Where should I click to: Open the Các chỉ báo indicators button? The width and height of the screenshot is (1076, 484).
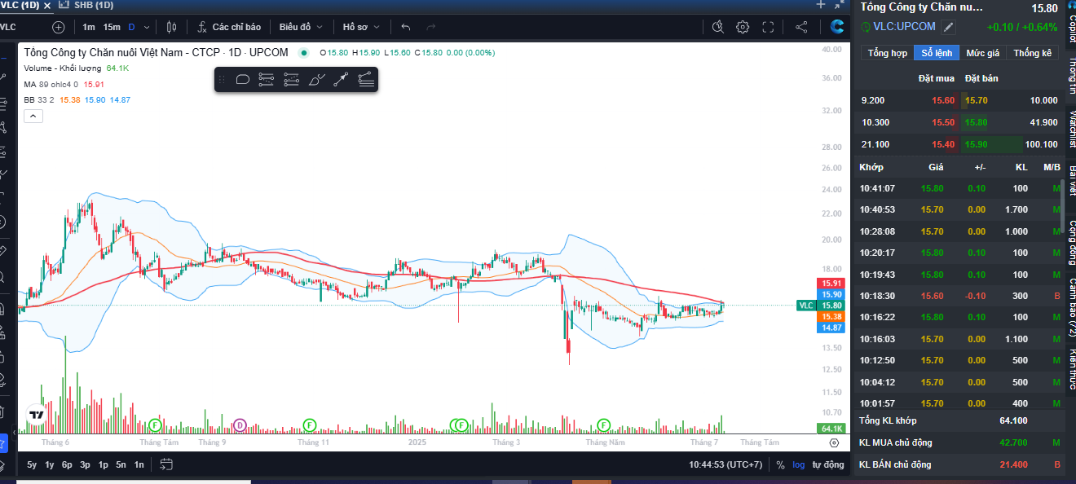229,27
